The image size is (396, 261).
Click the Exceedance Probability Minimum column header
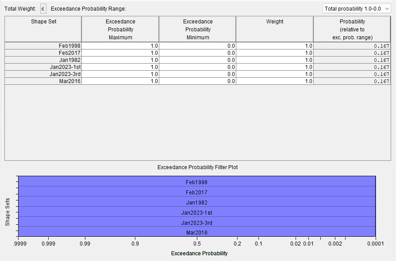tap(197, 29)
